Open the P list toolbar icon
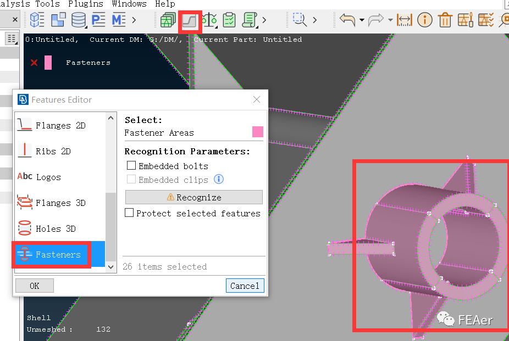This screenshot has height=341, width=509. [x=98, y=20]
